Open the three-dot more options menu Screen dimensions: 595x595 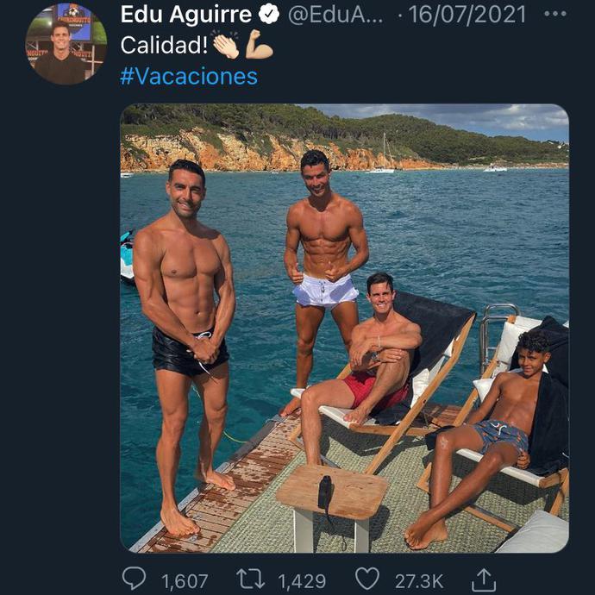(556, 15)
